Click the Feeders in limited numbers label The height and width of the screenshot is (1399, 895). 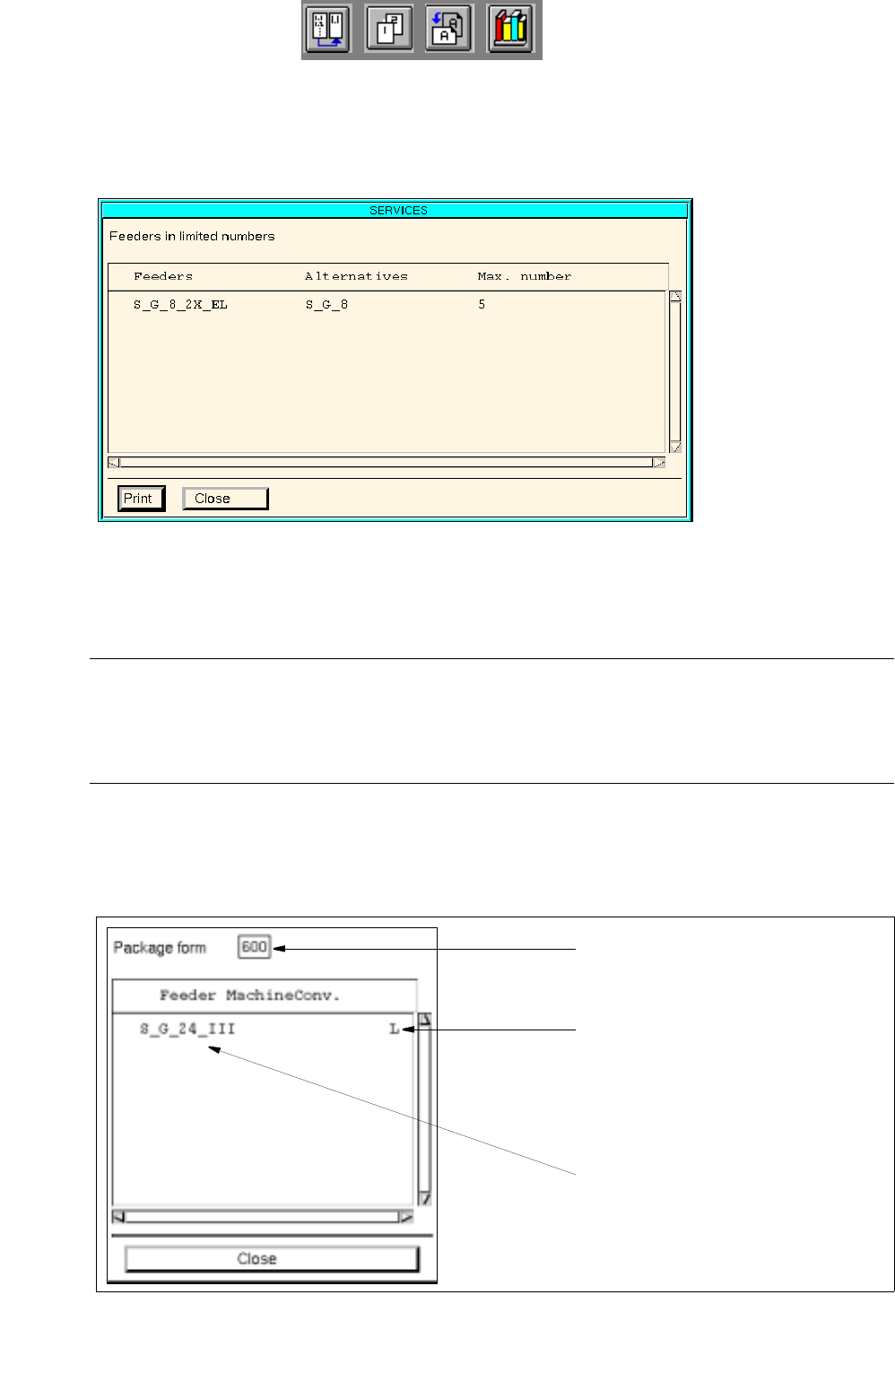click(x=192, y=236)
